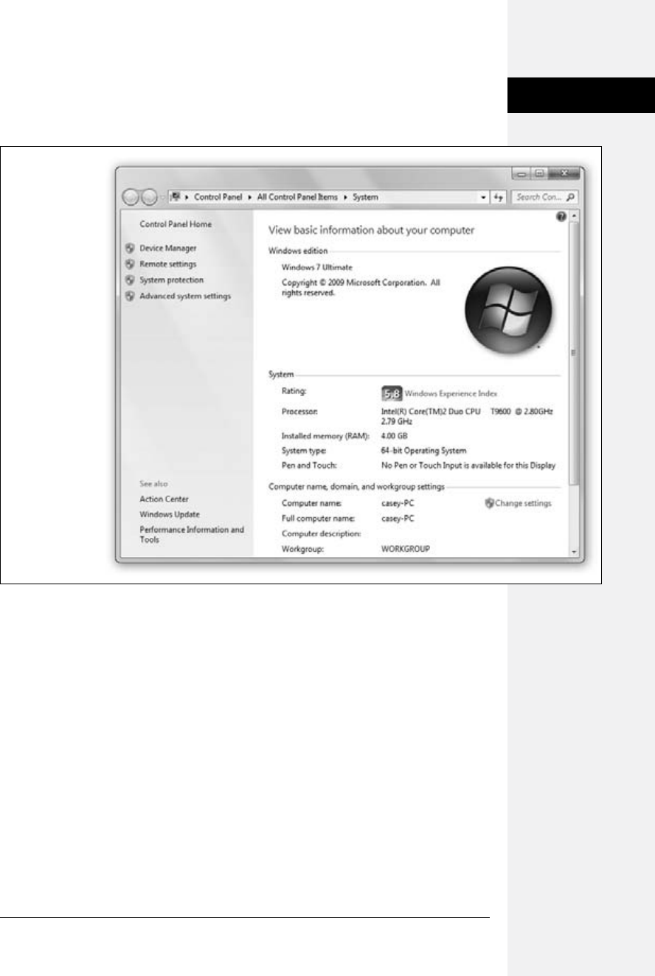Open Device Manager link
Viewport: 655px width, 976px height.
pos(168,249)
